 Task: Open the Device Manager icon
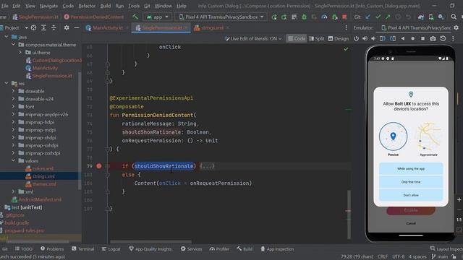(431, 17)
